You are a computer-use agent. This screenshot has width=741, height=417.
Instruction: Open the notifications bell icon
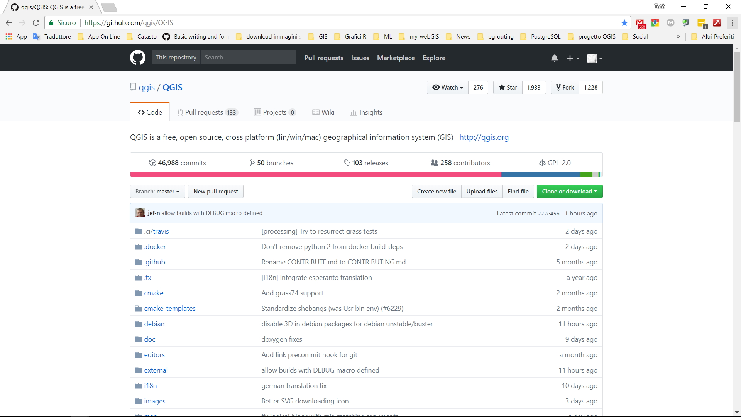[554, 58]
